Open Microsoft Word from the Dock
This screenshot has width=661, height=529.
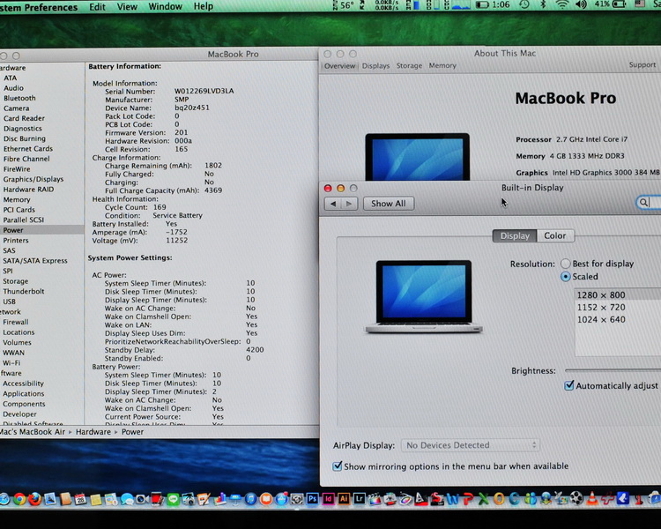[x=453, y=500]
